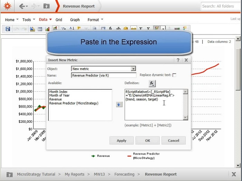Image resolution: width=242 pixels, height=181 pixels.
Task: Click the Save icon in the toolbar
Action: pos(8,29)
